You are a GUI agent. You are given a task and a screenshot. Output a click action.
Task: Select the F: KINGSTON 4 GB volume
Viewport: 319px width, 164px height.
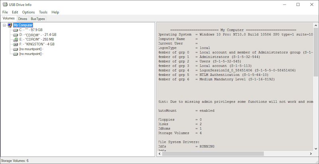point(37,44)
